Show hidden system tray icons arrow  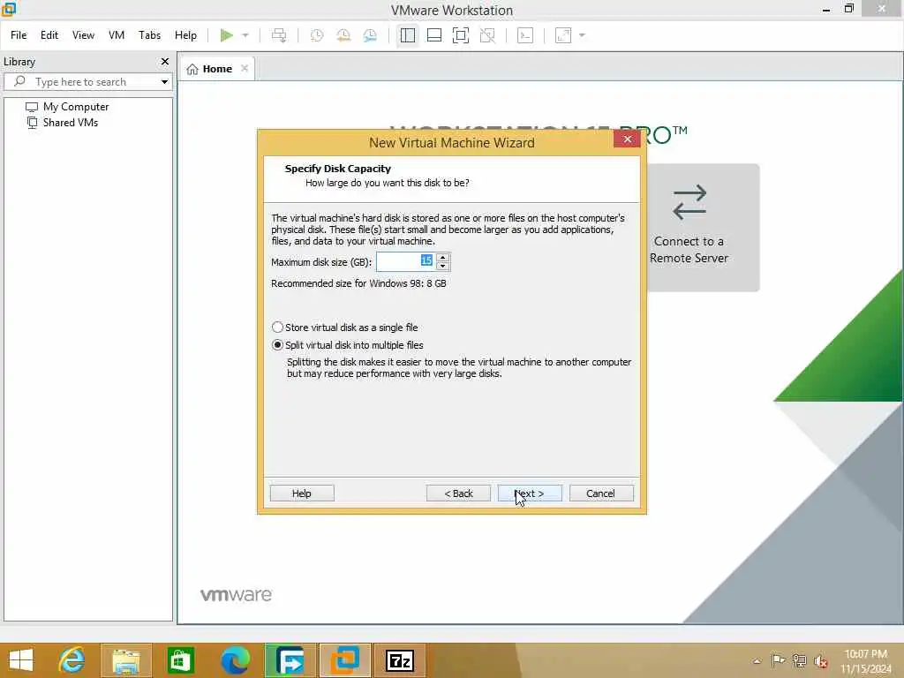(757, 660)
